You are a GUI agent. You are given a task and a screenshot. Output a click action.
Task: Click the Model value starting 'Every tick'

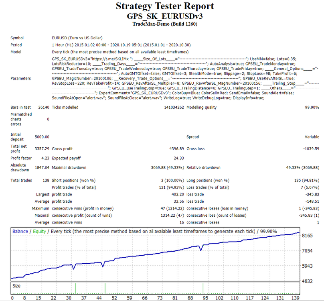tap(120, 52)
